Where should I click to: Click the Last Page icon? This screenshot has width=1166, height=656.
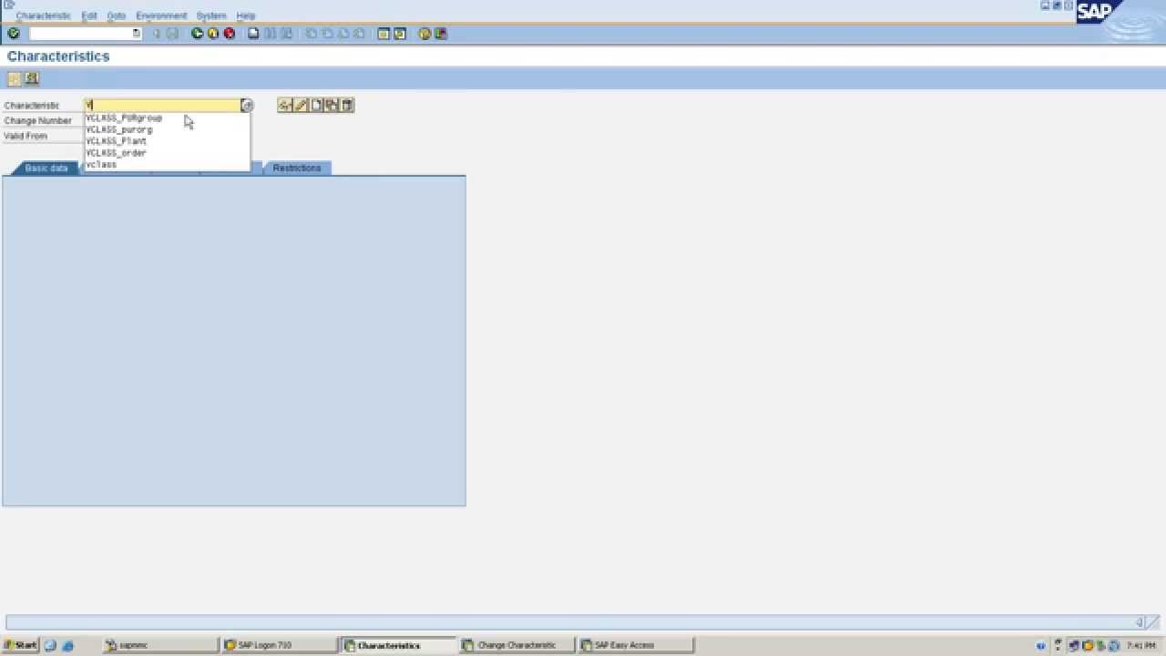[x=360, y=34]
